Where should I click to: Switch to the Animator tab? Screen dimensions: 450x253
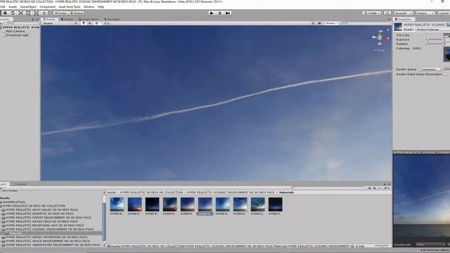[112, 19]
